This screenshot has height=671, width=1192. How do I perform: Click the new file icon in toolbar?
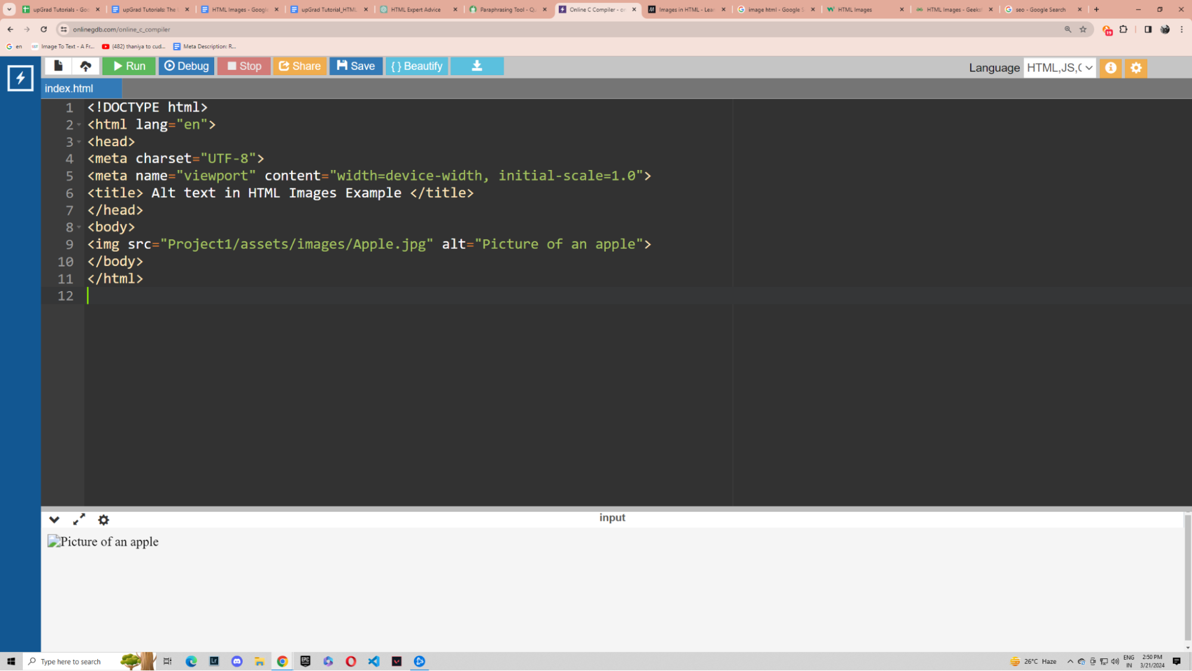57,66
